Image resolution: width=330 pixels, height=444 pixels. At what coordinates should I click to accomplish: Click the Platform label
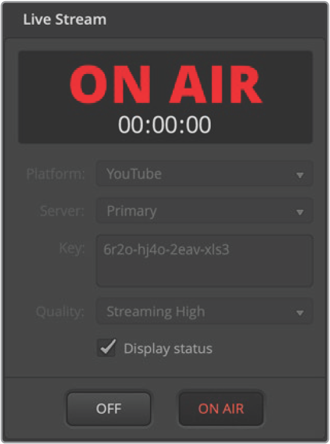pyautogui.click(x=55, y=174)
